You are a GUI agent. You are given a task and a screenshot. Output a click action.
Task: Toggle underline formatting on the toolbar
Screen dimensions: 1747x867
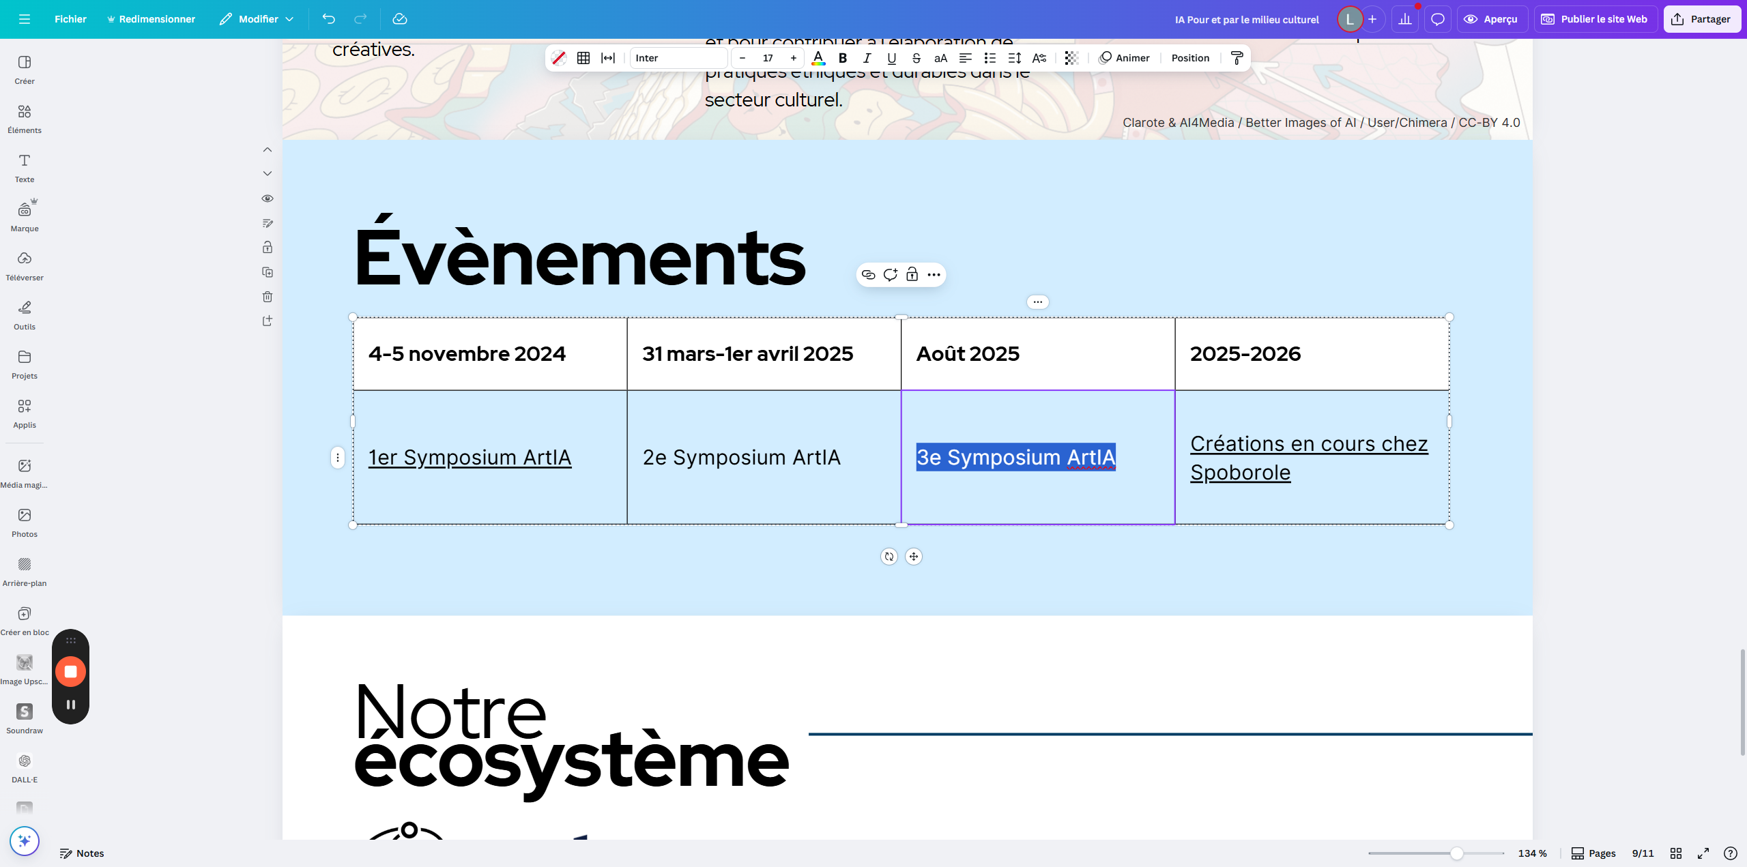pyautogui.click(x=891, y=58)
